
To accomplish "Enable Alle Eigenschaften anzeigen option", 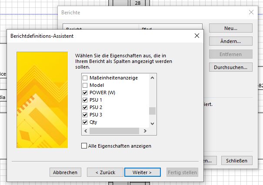I will point(84,146).
